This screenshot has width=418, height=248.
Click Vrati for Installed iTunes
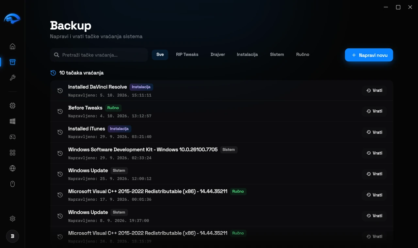[x=374, y=132]
